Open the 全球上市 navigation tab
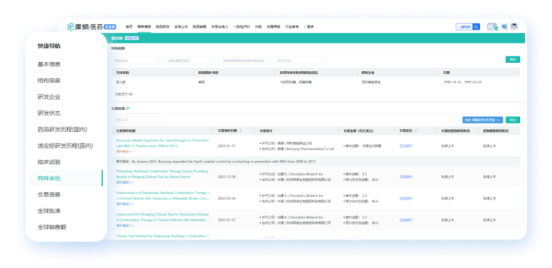Screen dimensions: 552x268 click(181, 27)
